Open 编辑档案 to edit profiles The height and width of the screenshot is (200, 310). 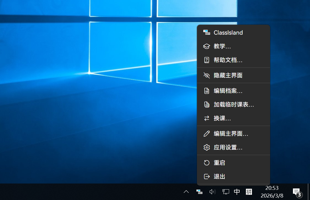(227, 91)
